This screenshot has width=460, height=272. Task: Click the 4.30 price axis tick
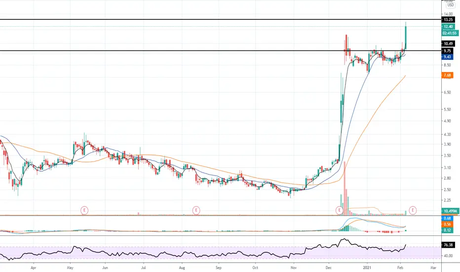pos(447,135)
